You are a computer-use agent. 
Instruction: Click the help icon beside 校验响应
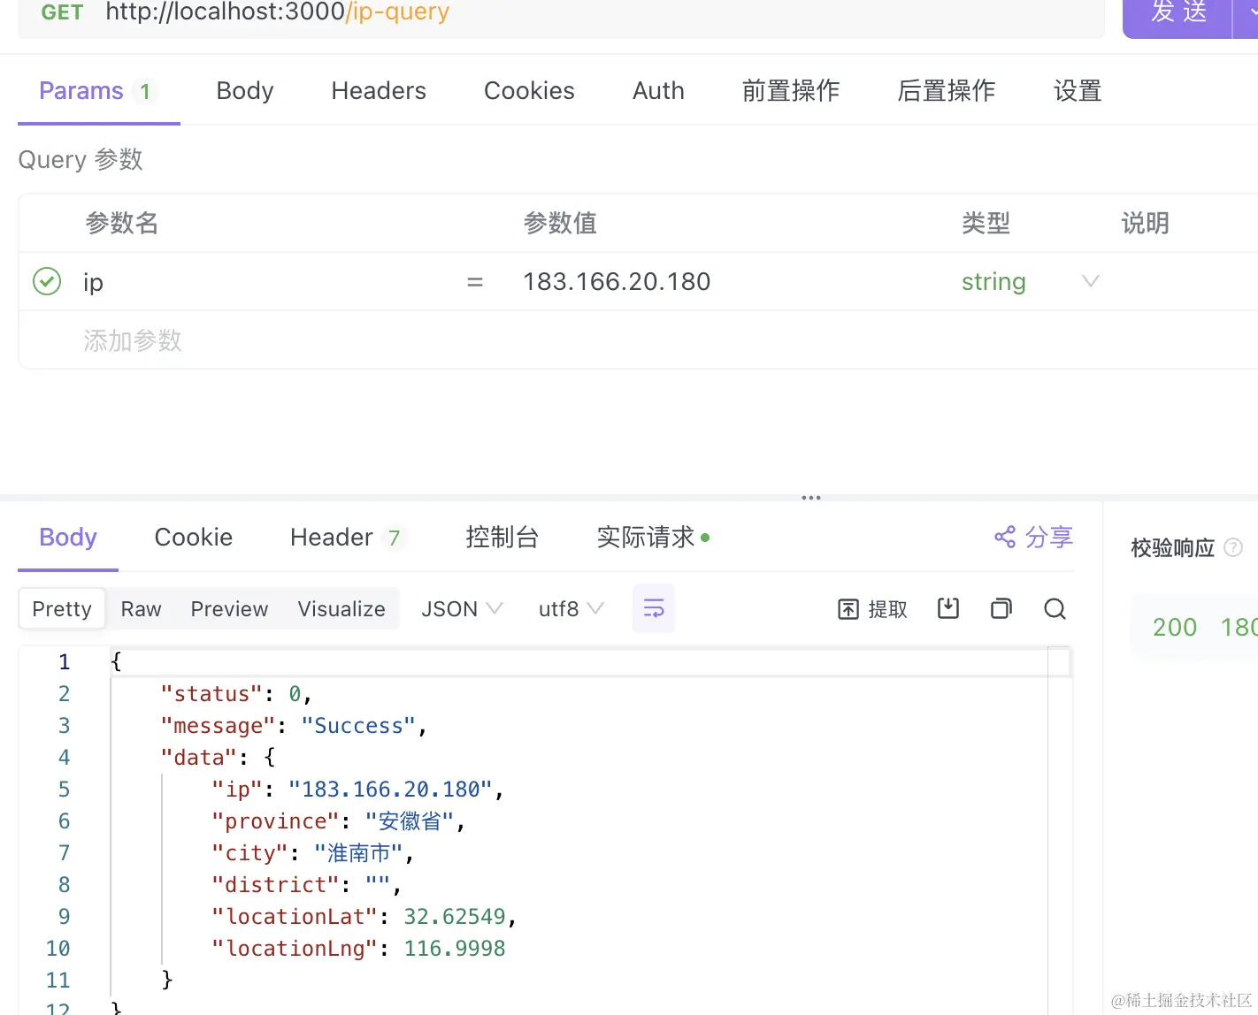(x=1233, y=548)
